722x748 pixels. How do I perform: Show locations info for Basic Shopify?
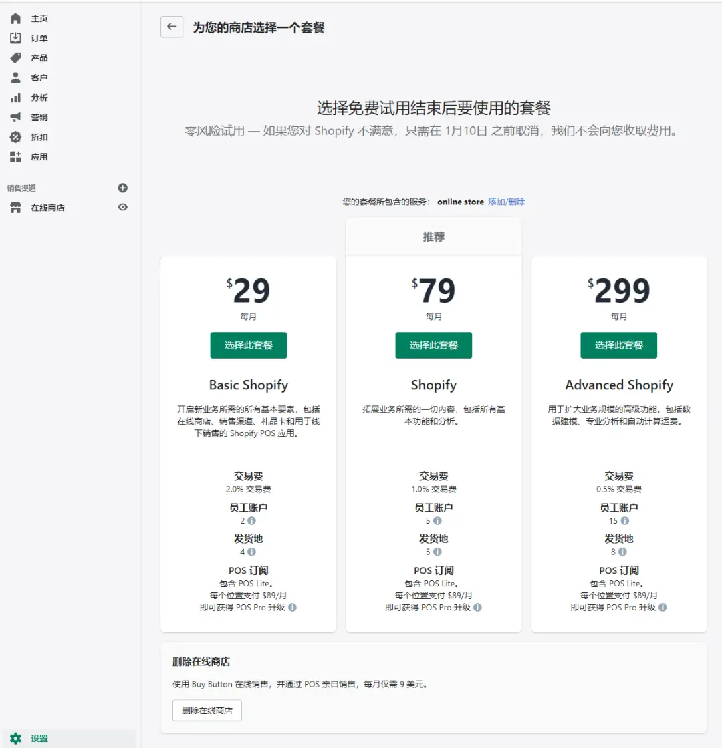tap(251, 552)
